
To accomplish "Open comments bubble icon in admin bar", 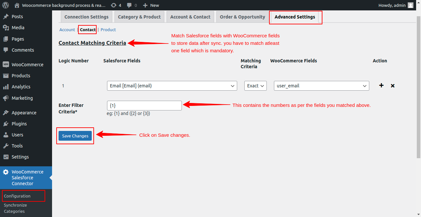I will pos(129,5).
